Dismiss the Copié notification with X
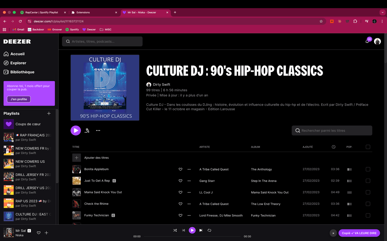The height and width of the screenshot is (241, 387). (333, 233)
